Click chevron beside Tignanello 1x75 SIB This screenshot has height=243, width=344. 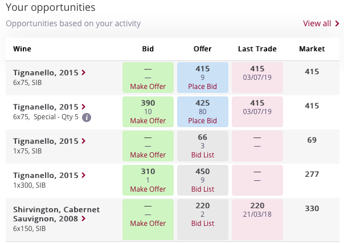click(x=84, y=141)
